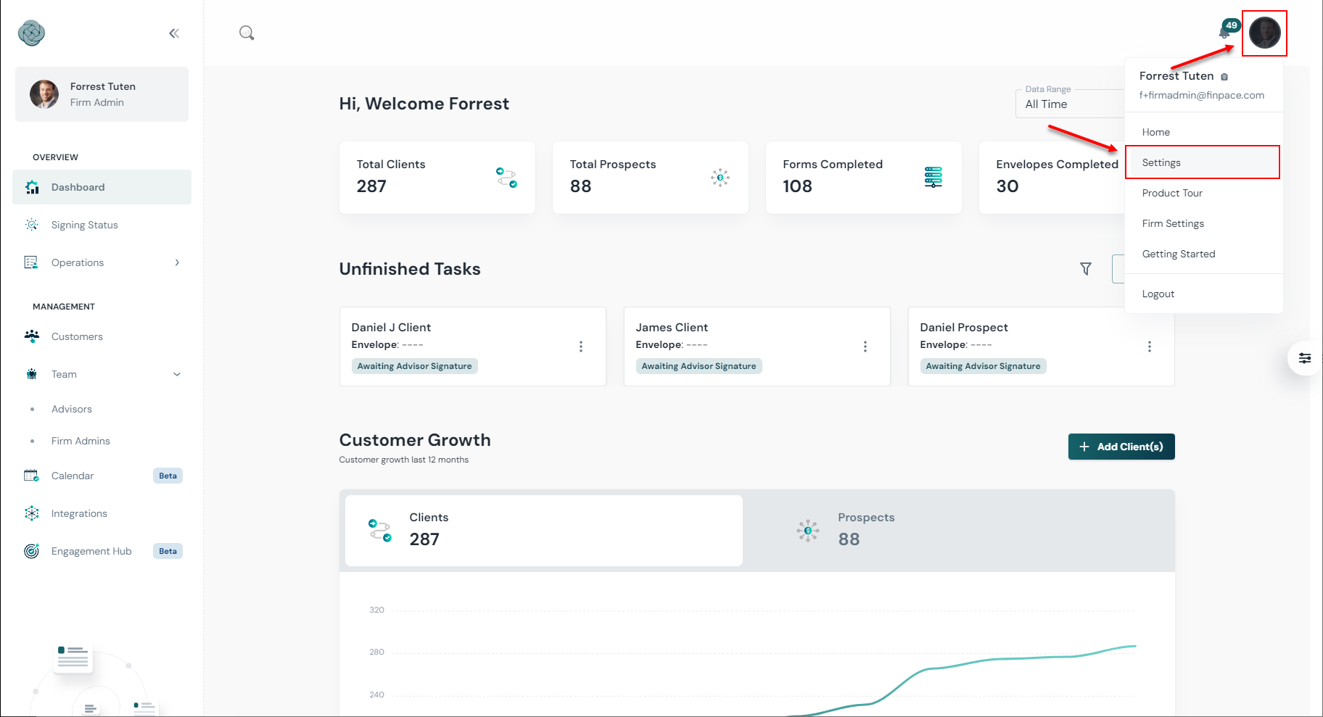Open notifications bell with 49 badge

click(x=1225, y=33)
